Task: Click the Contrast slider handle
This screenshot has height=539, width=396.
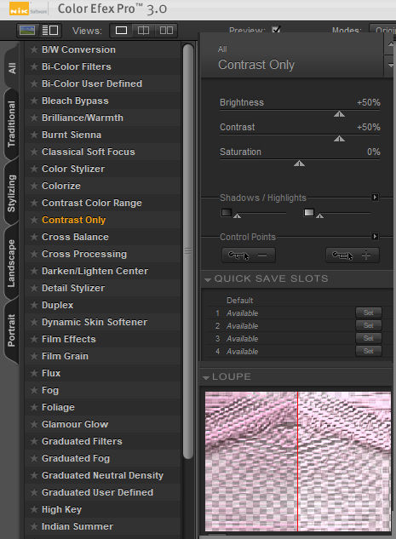Action: [339, 139]
